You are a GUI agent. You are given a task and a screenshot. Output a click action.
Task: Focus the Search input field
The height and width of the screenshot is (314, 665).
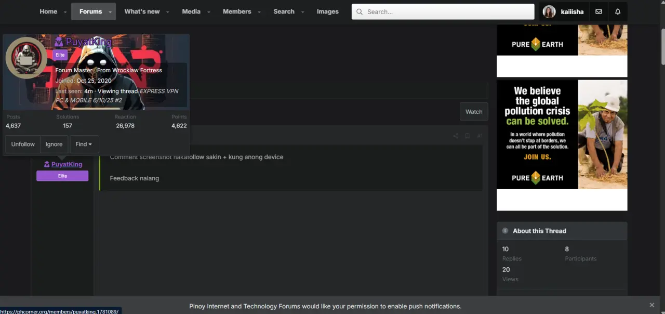coord(443,11)
